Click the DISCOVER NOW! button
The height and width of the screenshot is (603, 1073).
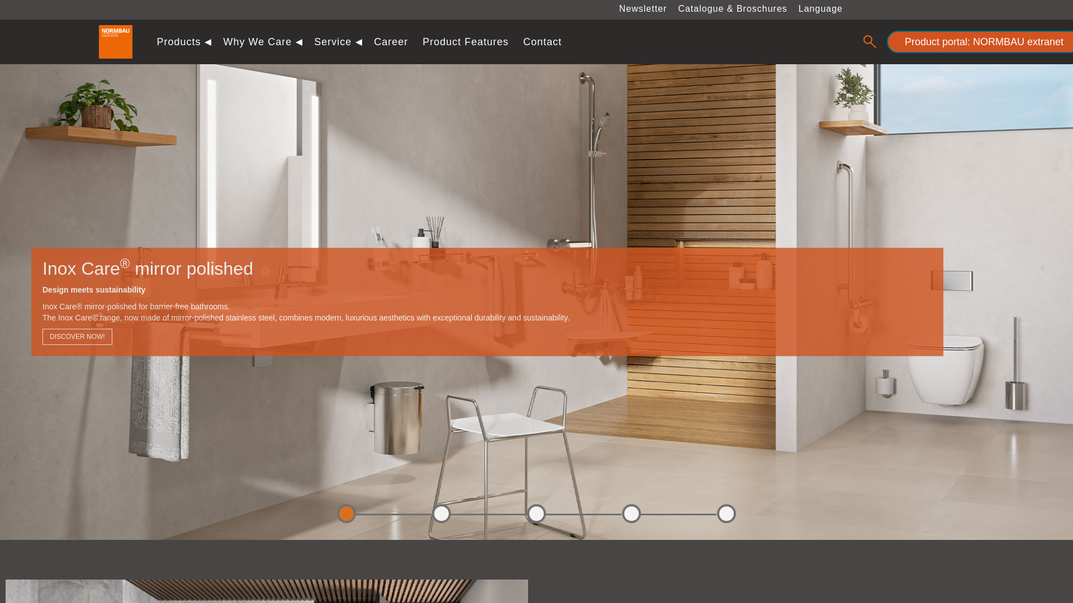point(77,337)
